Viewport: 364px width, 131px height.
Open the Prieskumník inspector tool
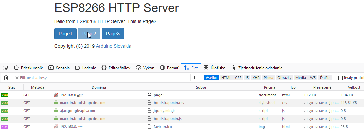tap(28, 68)
